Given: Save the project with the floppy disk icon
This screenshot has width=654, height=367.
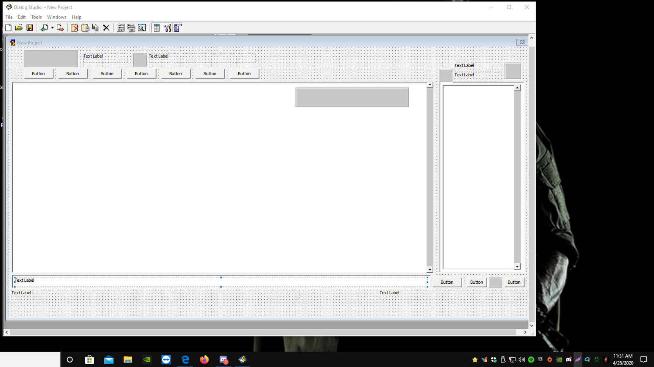Looking at the screenshot, I should [x=29, y=28].
